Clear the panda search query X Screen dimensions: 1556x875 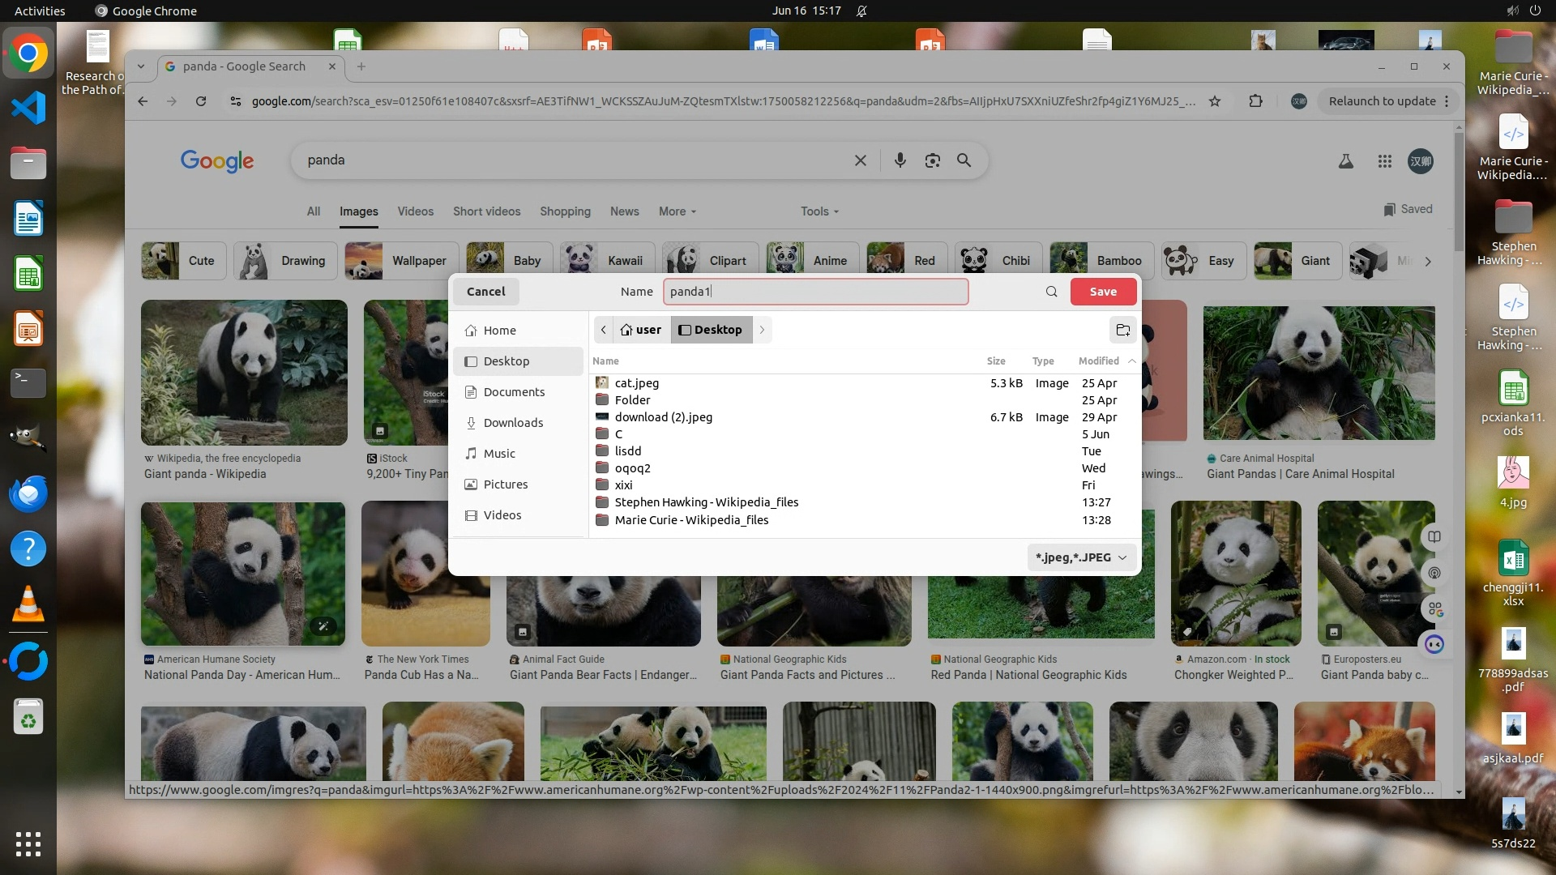tap(860, 160)
